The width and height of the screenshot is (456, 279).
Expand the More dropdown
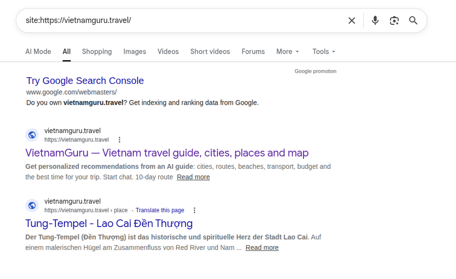[x=288, y=52]
